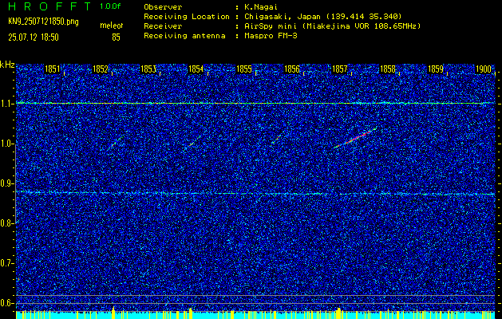
Task: Click the meteot label above the count
Action: pyautogui.click(x=112, y=26)
